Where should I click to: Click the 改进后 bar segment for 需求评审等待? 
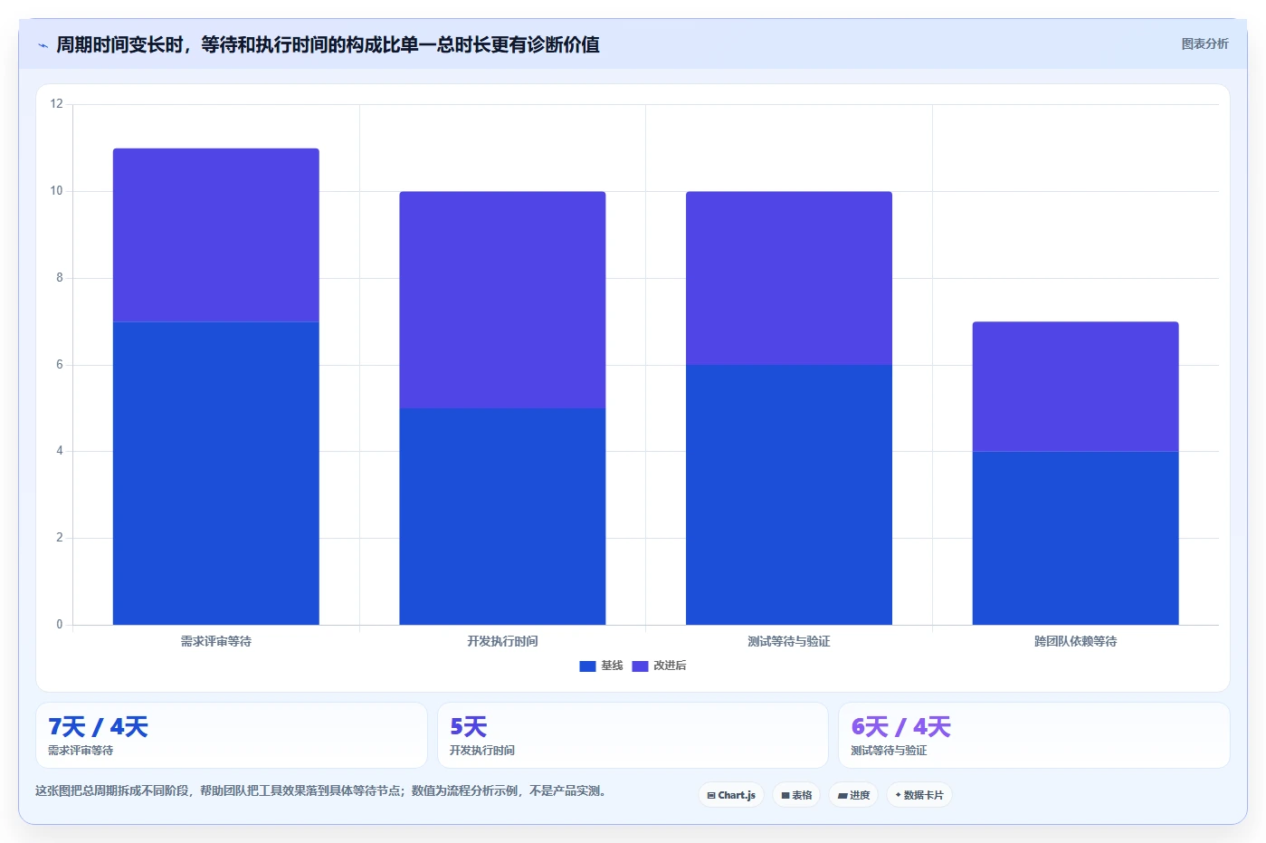pyautogui.click(x=216, y=235)
